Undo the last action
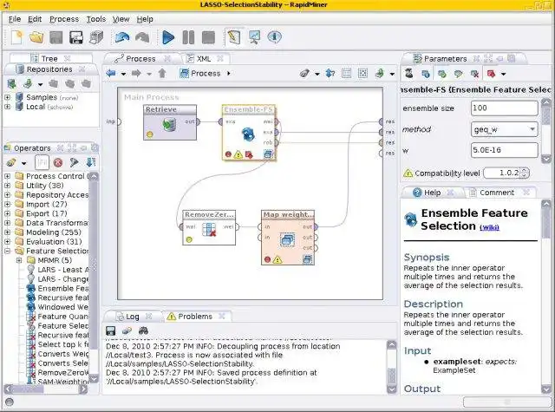 pos(122,37)
